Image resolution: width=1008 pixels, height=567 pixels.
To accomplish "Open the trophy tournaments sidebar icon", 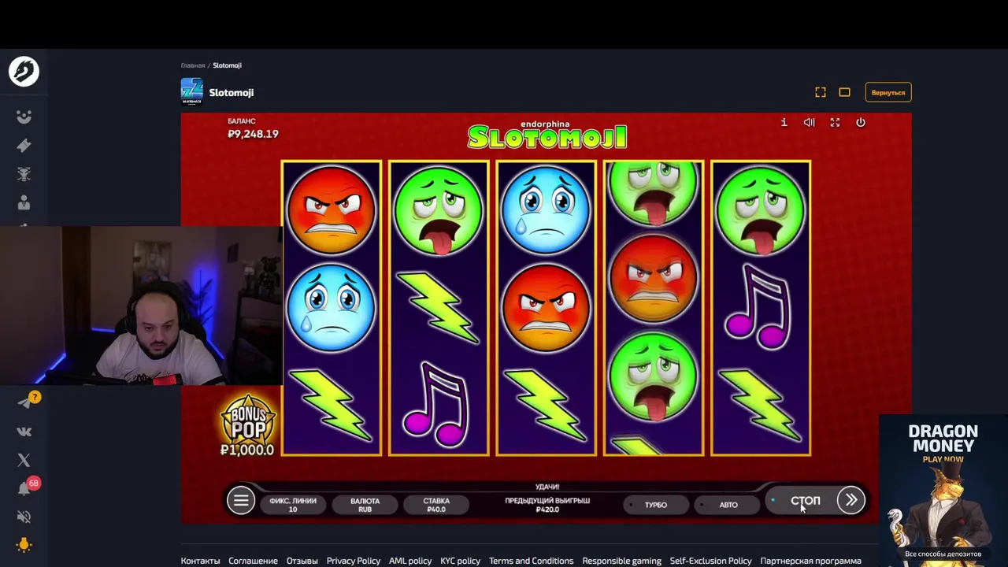I will point(24,174).
